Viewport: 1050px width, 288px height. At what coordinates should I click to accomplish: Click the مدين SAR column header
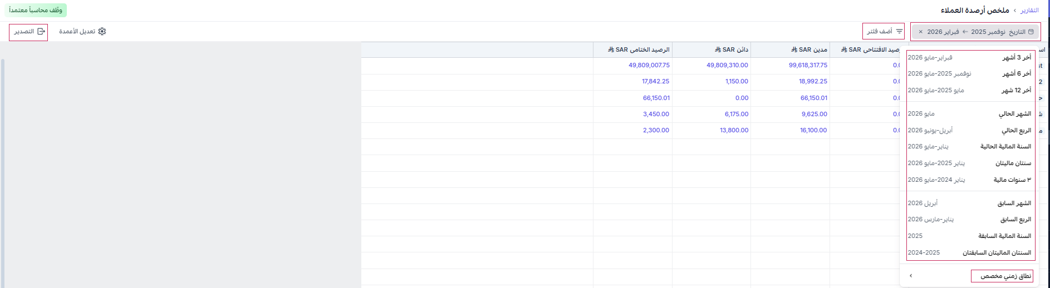tap(791, 49)
